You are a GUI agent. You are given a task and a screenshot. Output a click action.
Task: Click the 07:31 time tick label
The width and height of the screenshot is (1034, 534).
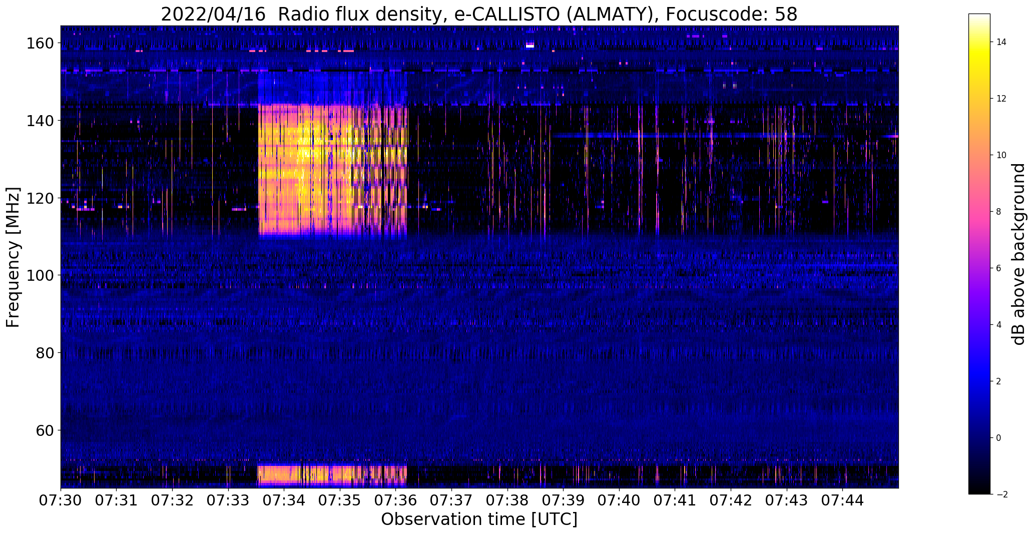coord(117,500)
